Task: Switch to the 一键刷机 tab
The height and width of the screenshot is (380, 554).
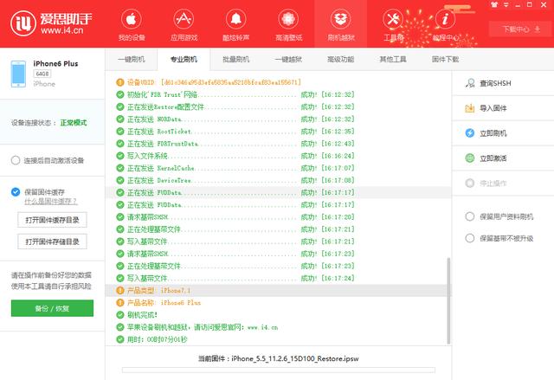Action: (132, 60)
